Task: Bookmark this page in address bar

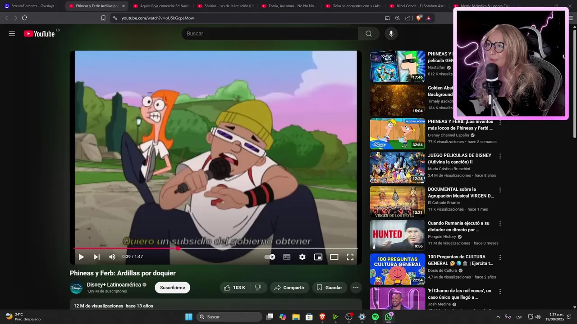Action: click(103, 18)
